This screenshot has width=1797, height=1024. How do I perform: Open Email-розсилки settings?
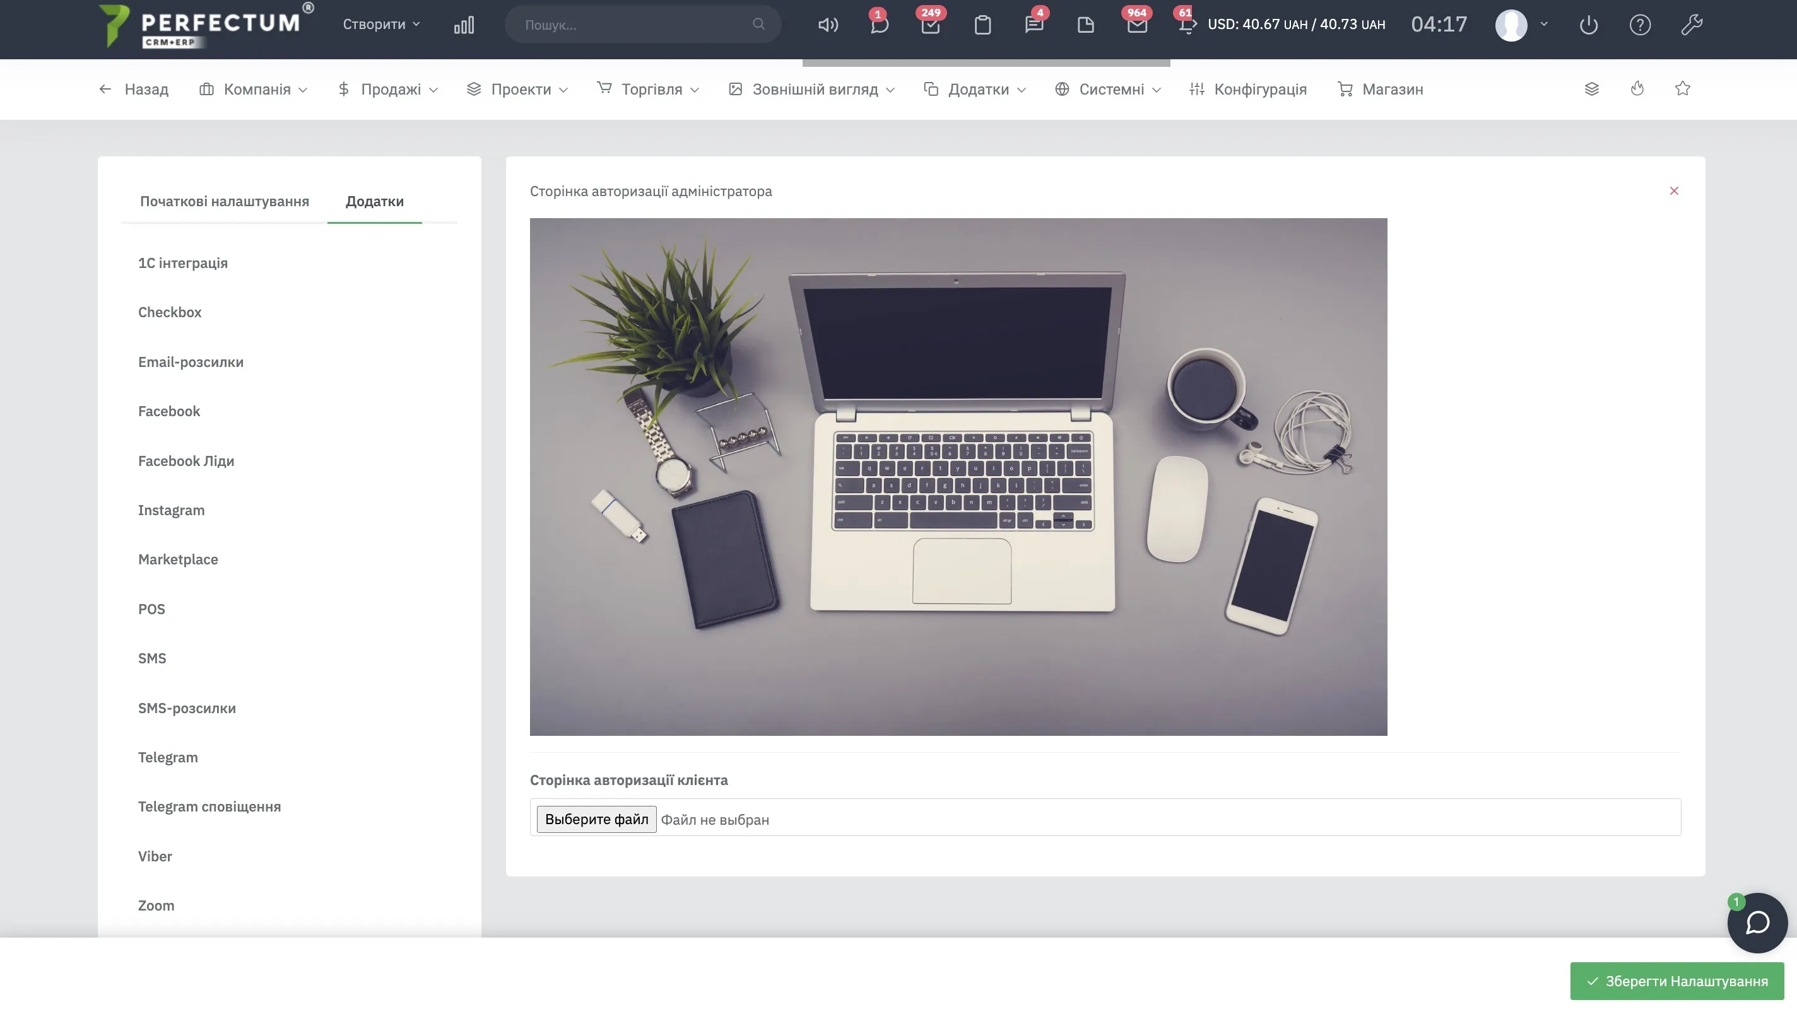point(191,362)
